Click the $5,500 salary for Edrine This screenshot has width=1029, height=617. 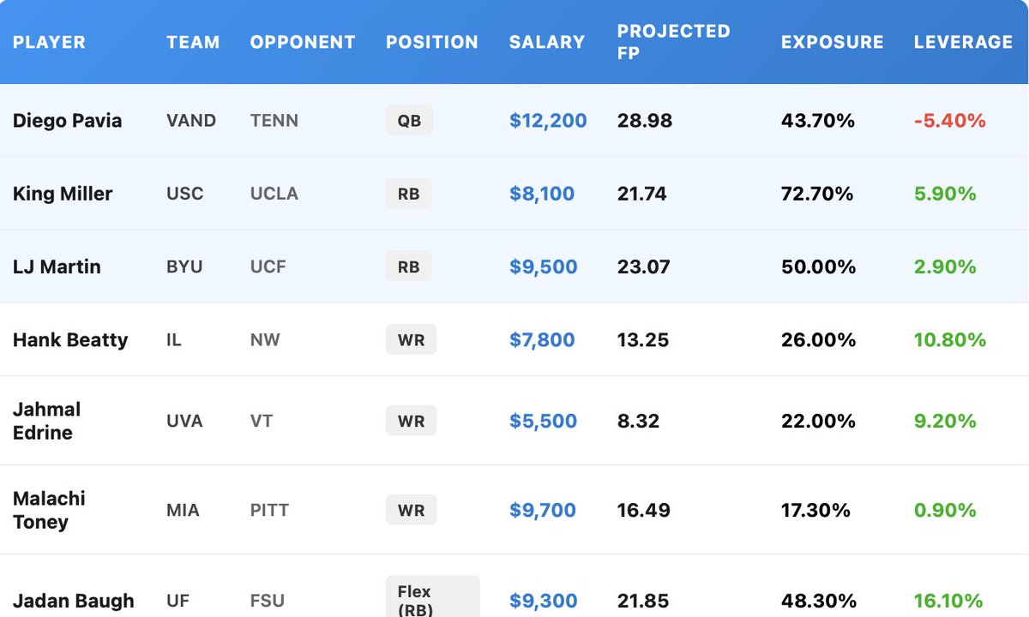(543, 421)
